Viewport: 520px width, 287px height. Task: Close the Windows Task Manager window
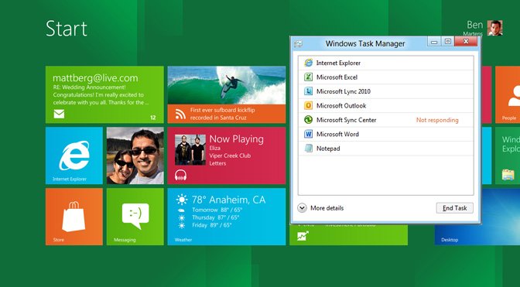point(466,42)
